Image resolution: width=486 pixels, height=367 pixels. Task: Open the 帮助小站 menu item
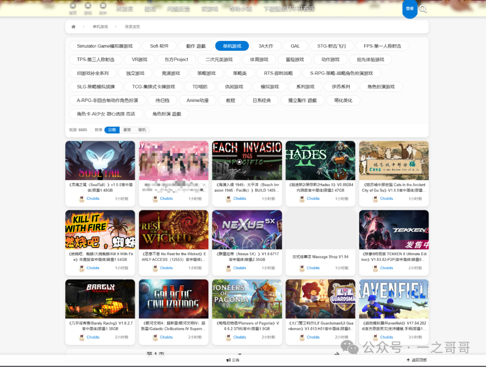pyautogui.click(x=241, y=9)
